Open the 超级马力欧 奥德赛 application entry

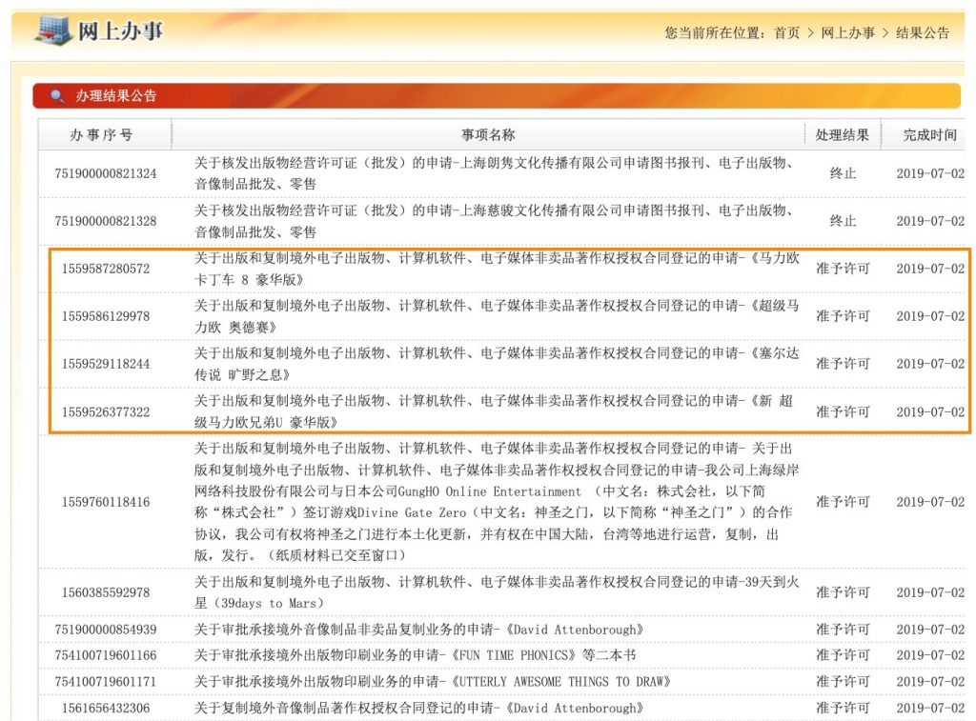click(497, 316)
